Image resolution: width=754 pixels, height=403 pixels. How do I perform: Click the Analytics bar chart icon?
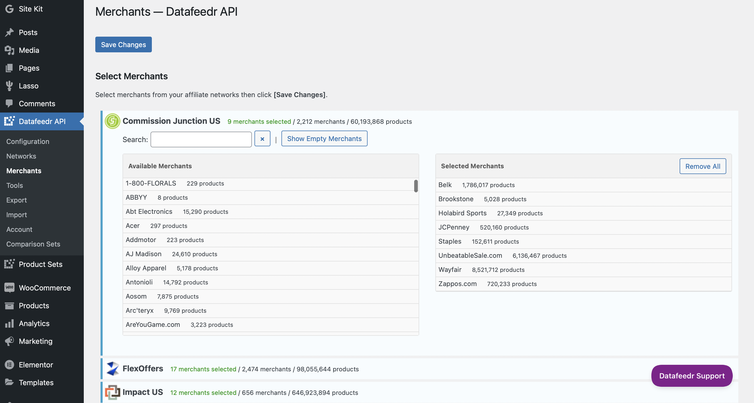pyautogui.click(x=9, y=323)
